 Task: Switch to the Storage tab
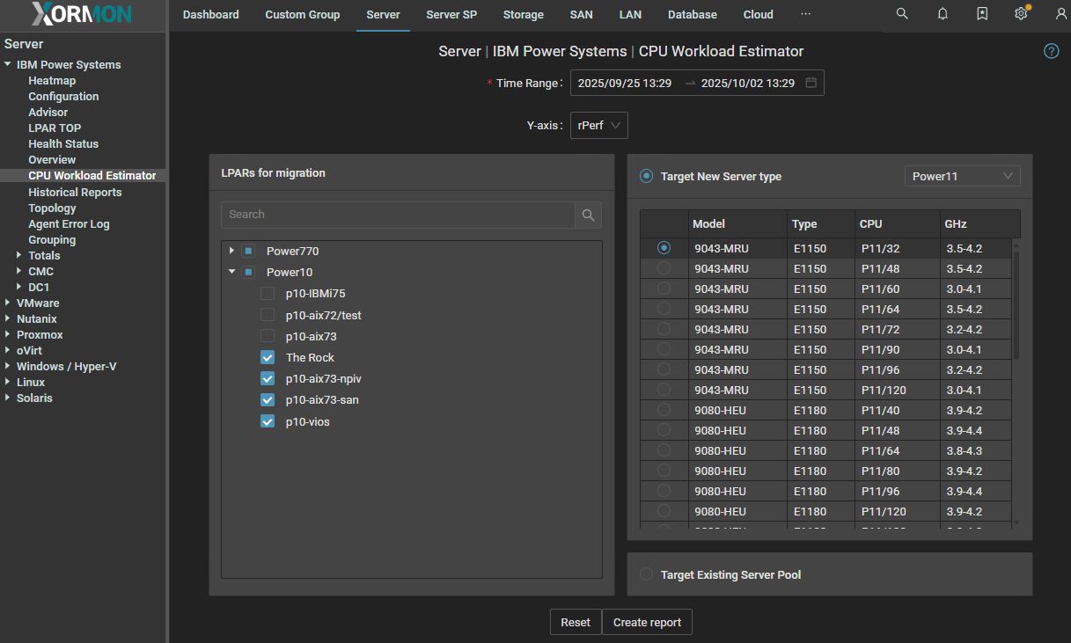523,15
